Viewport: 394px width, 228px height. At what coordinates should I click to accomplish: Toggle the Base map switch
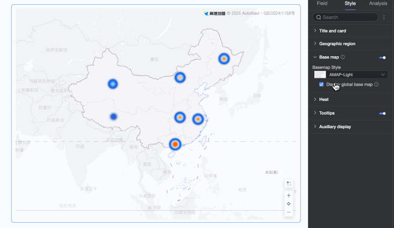[x=382, y=58]
